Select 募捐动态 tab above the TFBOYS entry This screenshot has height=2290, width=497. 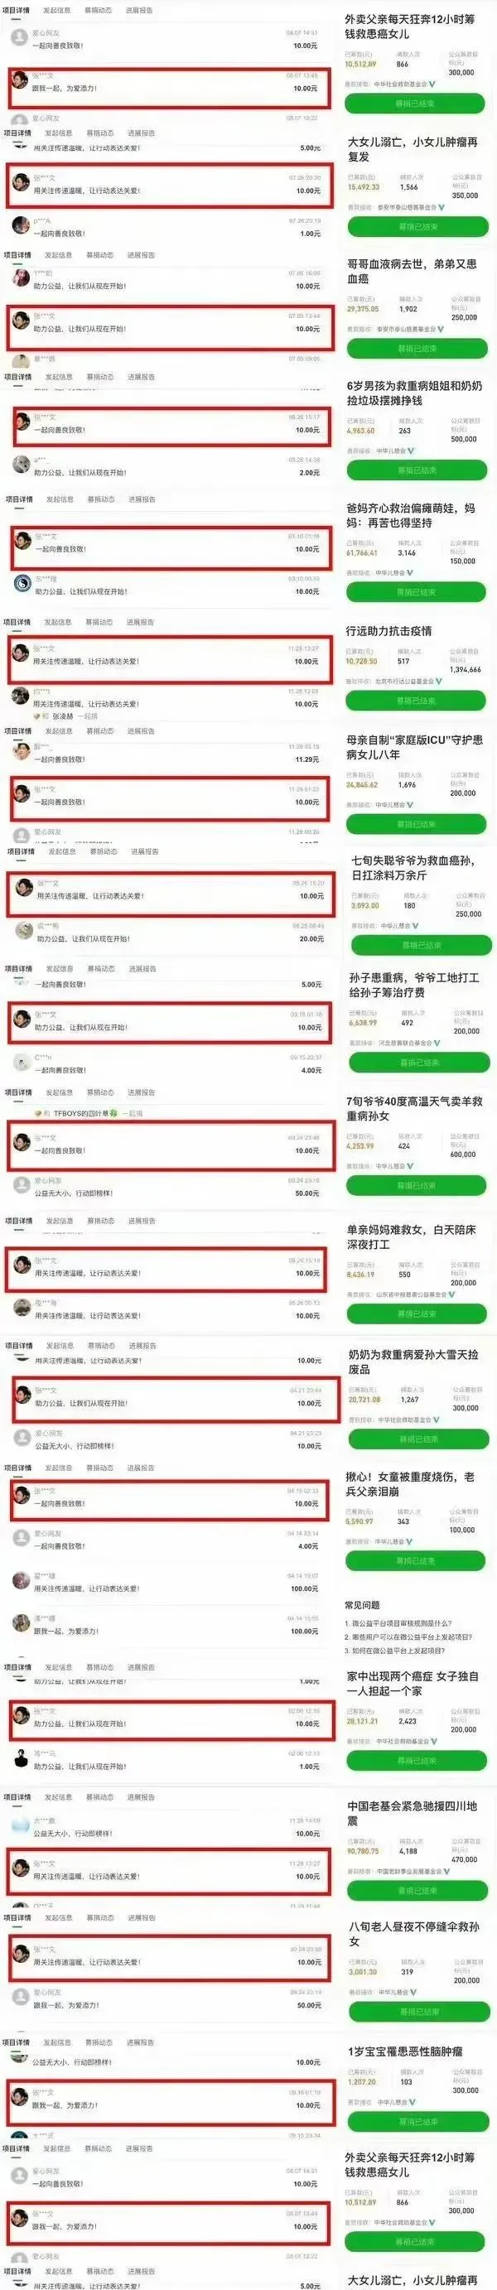pos(99,1092)
